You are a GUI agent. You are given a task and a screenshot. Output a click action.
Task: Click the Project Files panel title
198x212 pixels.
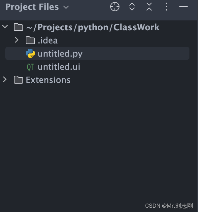click(x=32, y=7)
